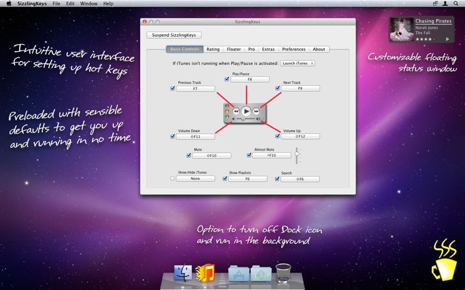The image size is (465, 290).
Task: Uncheck the Show Playlists checkbox
Action: click(225, 179)
